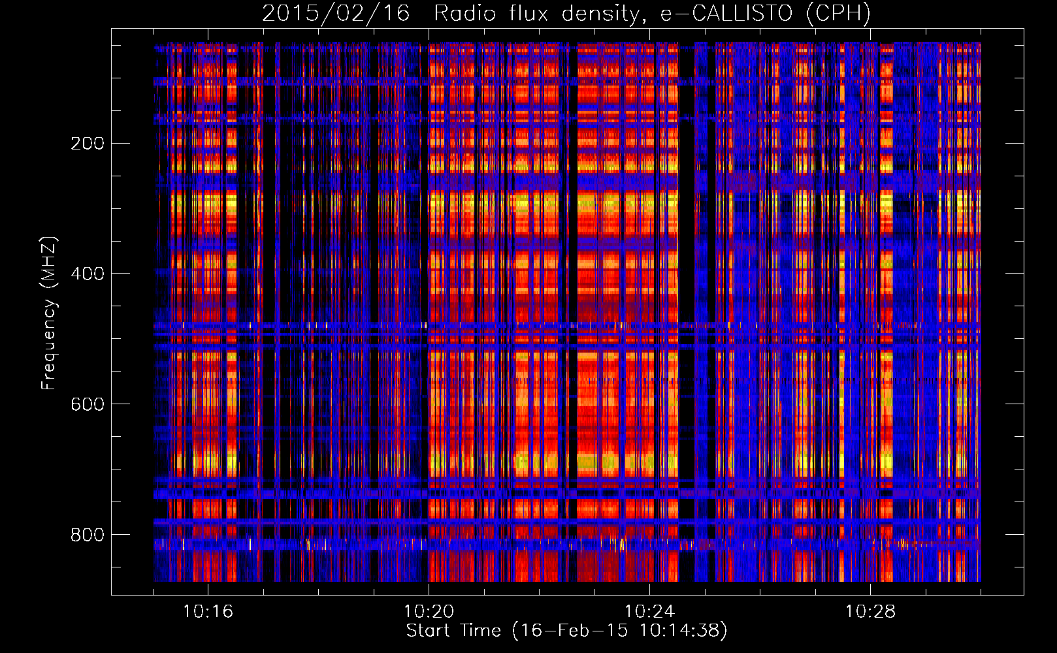Click the 600 frequency tick label
The image size is (1057, 653).
tap(88, 404)
